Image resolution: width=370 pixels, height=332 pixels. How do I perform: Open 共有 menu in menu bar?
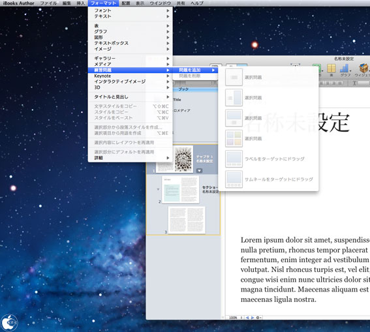tap(181, 3)
